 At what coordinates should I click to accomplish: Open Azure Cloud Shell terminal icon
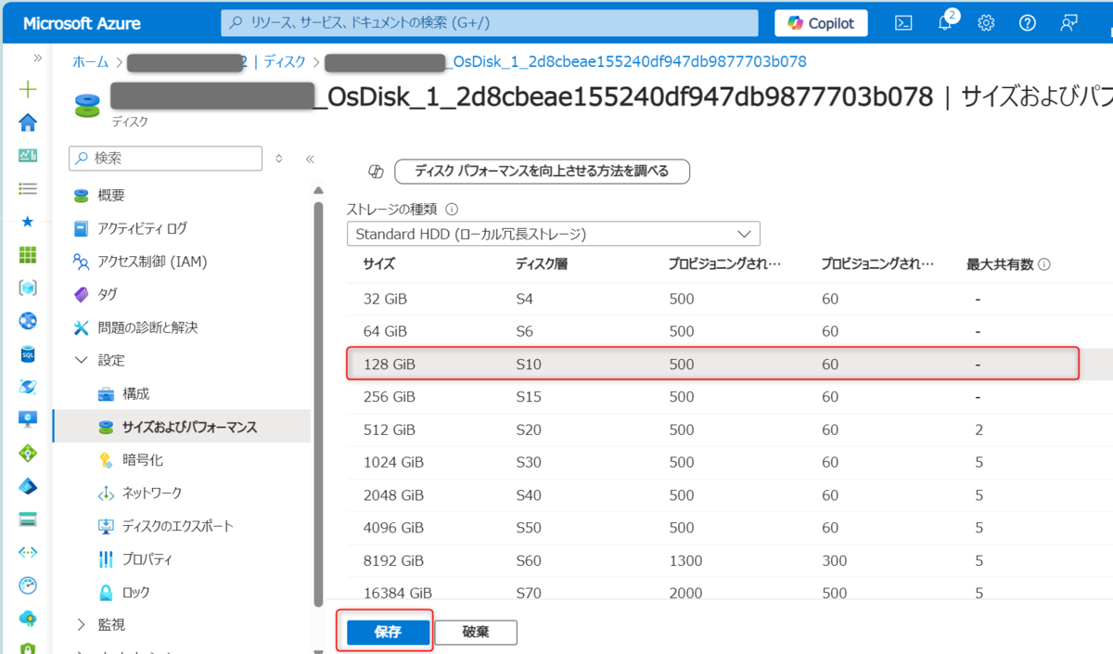click(x=902, y=22)
